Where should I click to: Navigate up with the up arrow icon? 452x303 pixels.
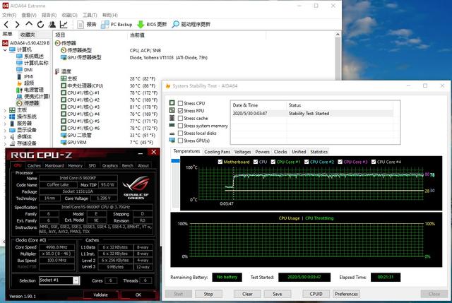(29, 24)
